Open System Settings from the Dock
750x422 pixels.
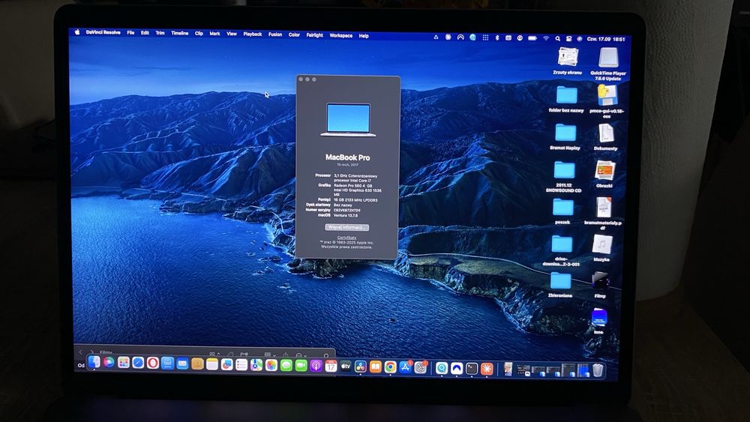[x=421, y=368]
